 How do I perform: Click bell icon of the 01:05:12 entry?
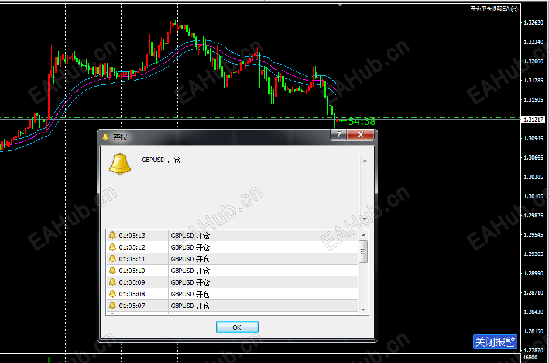112,247
